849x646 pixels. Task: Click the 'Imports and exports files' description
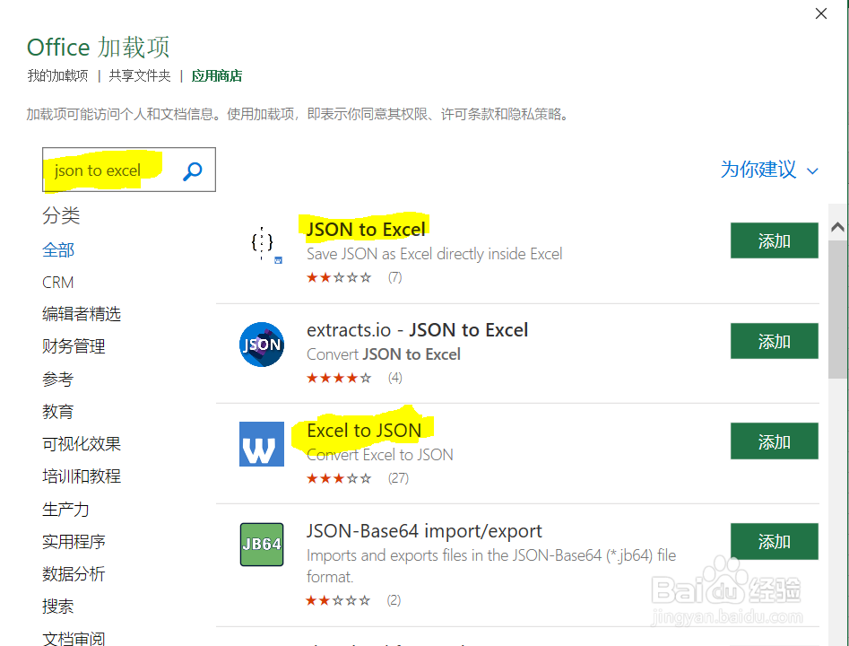491,566
